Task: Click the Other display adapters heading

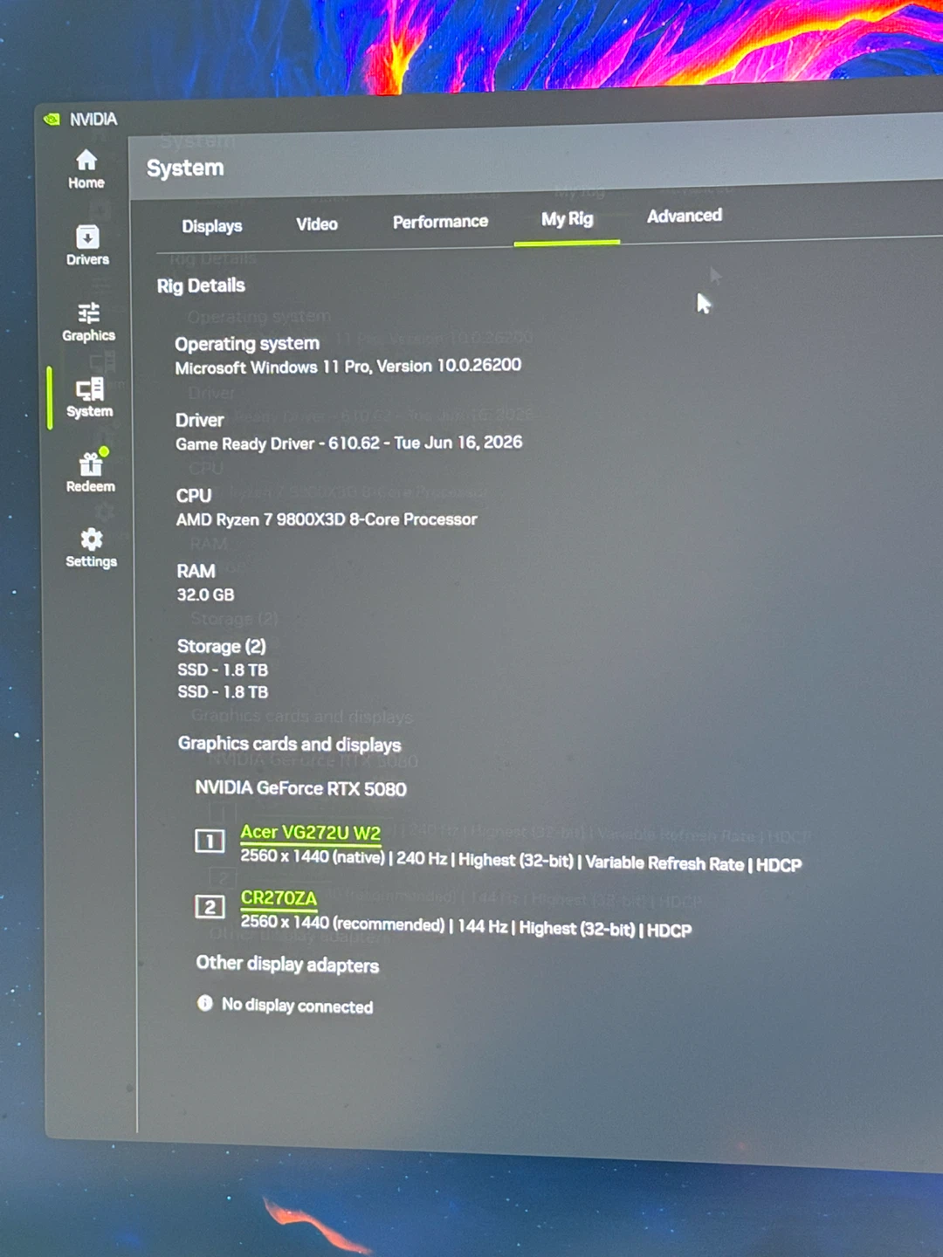Action: (x=287, y=964)
